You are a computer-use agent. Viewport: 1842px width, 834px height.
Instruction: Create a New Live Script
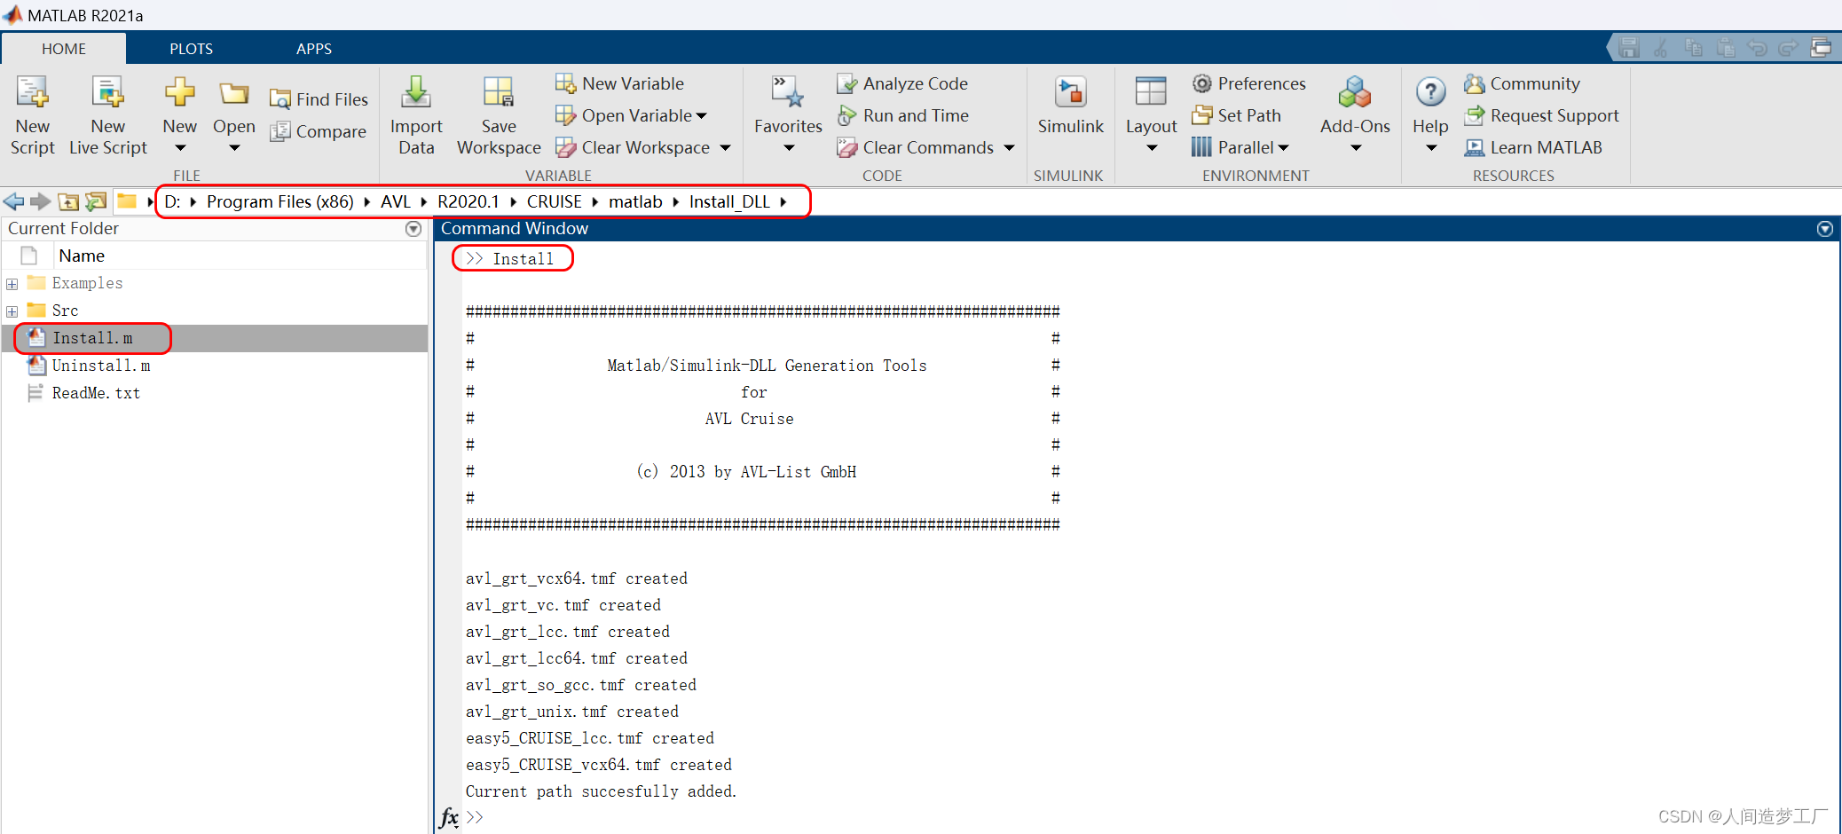pos(108,115)
